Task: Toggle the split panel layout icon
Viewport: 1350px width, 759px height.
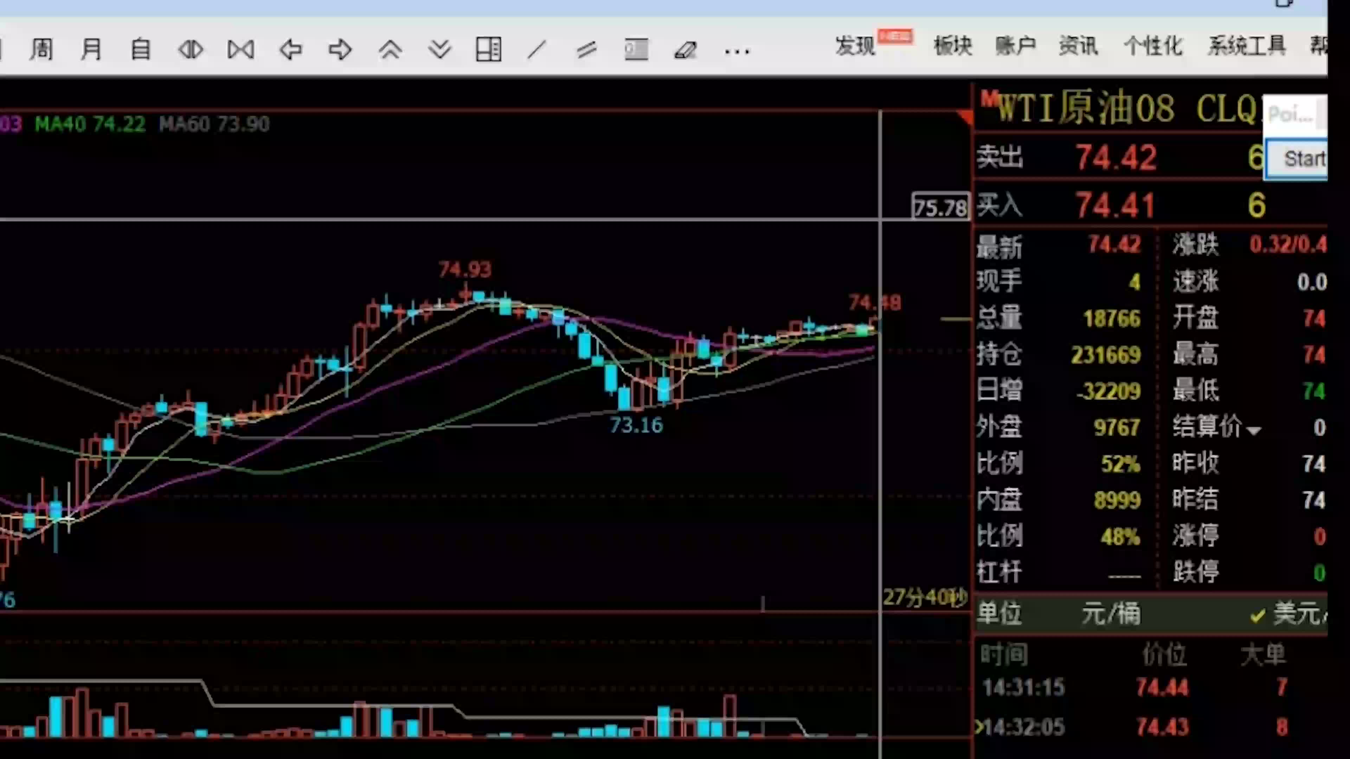Action: [x=488, y=50]
